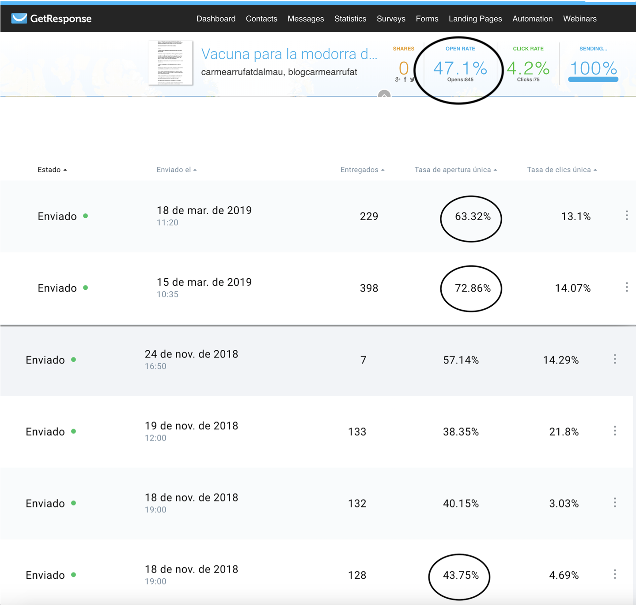Open the Vacuna para la modorra message title

click(x=289, y=54)
